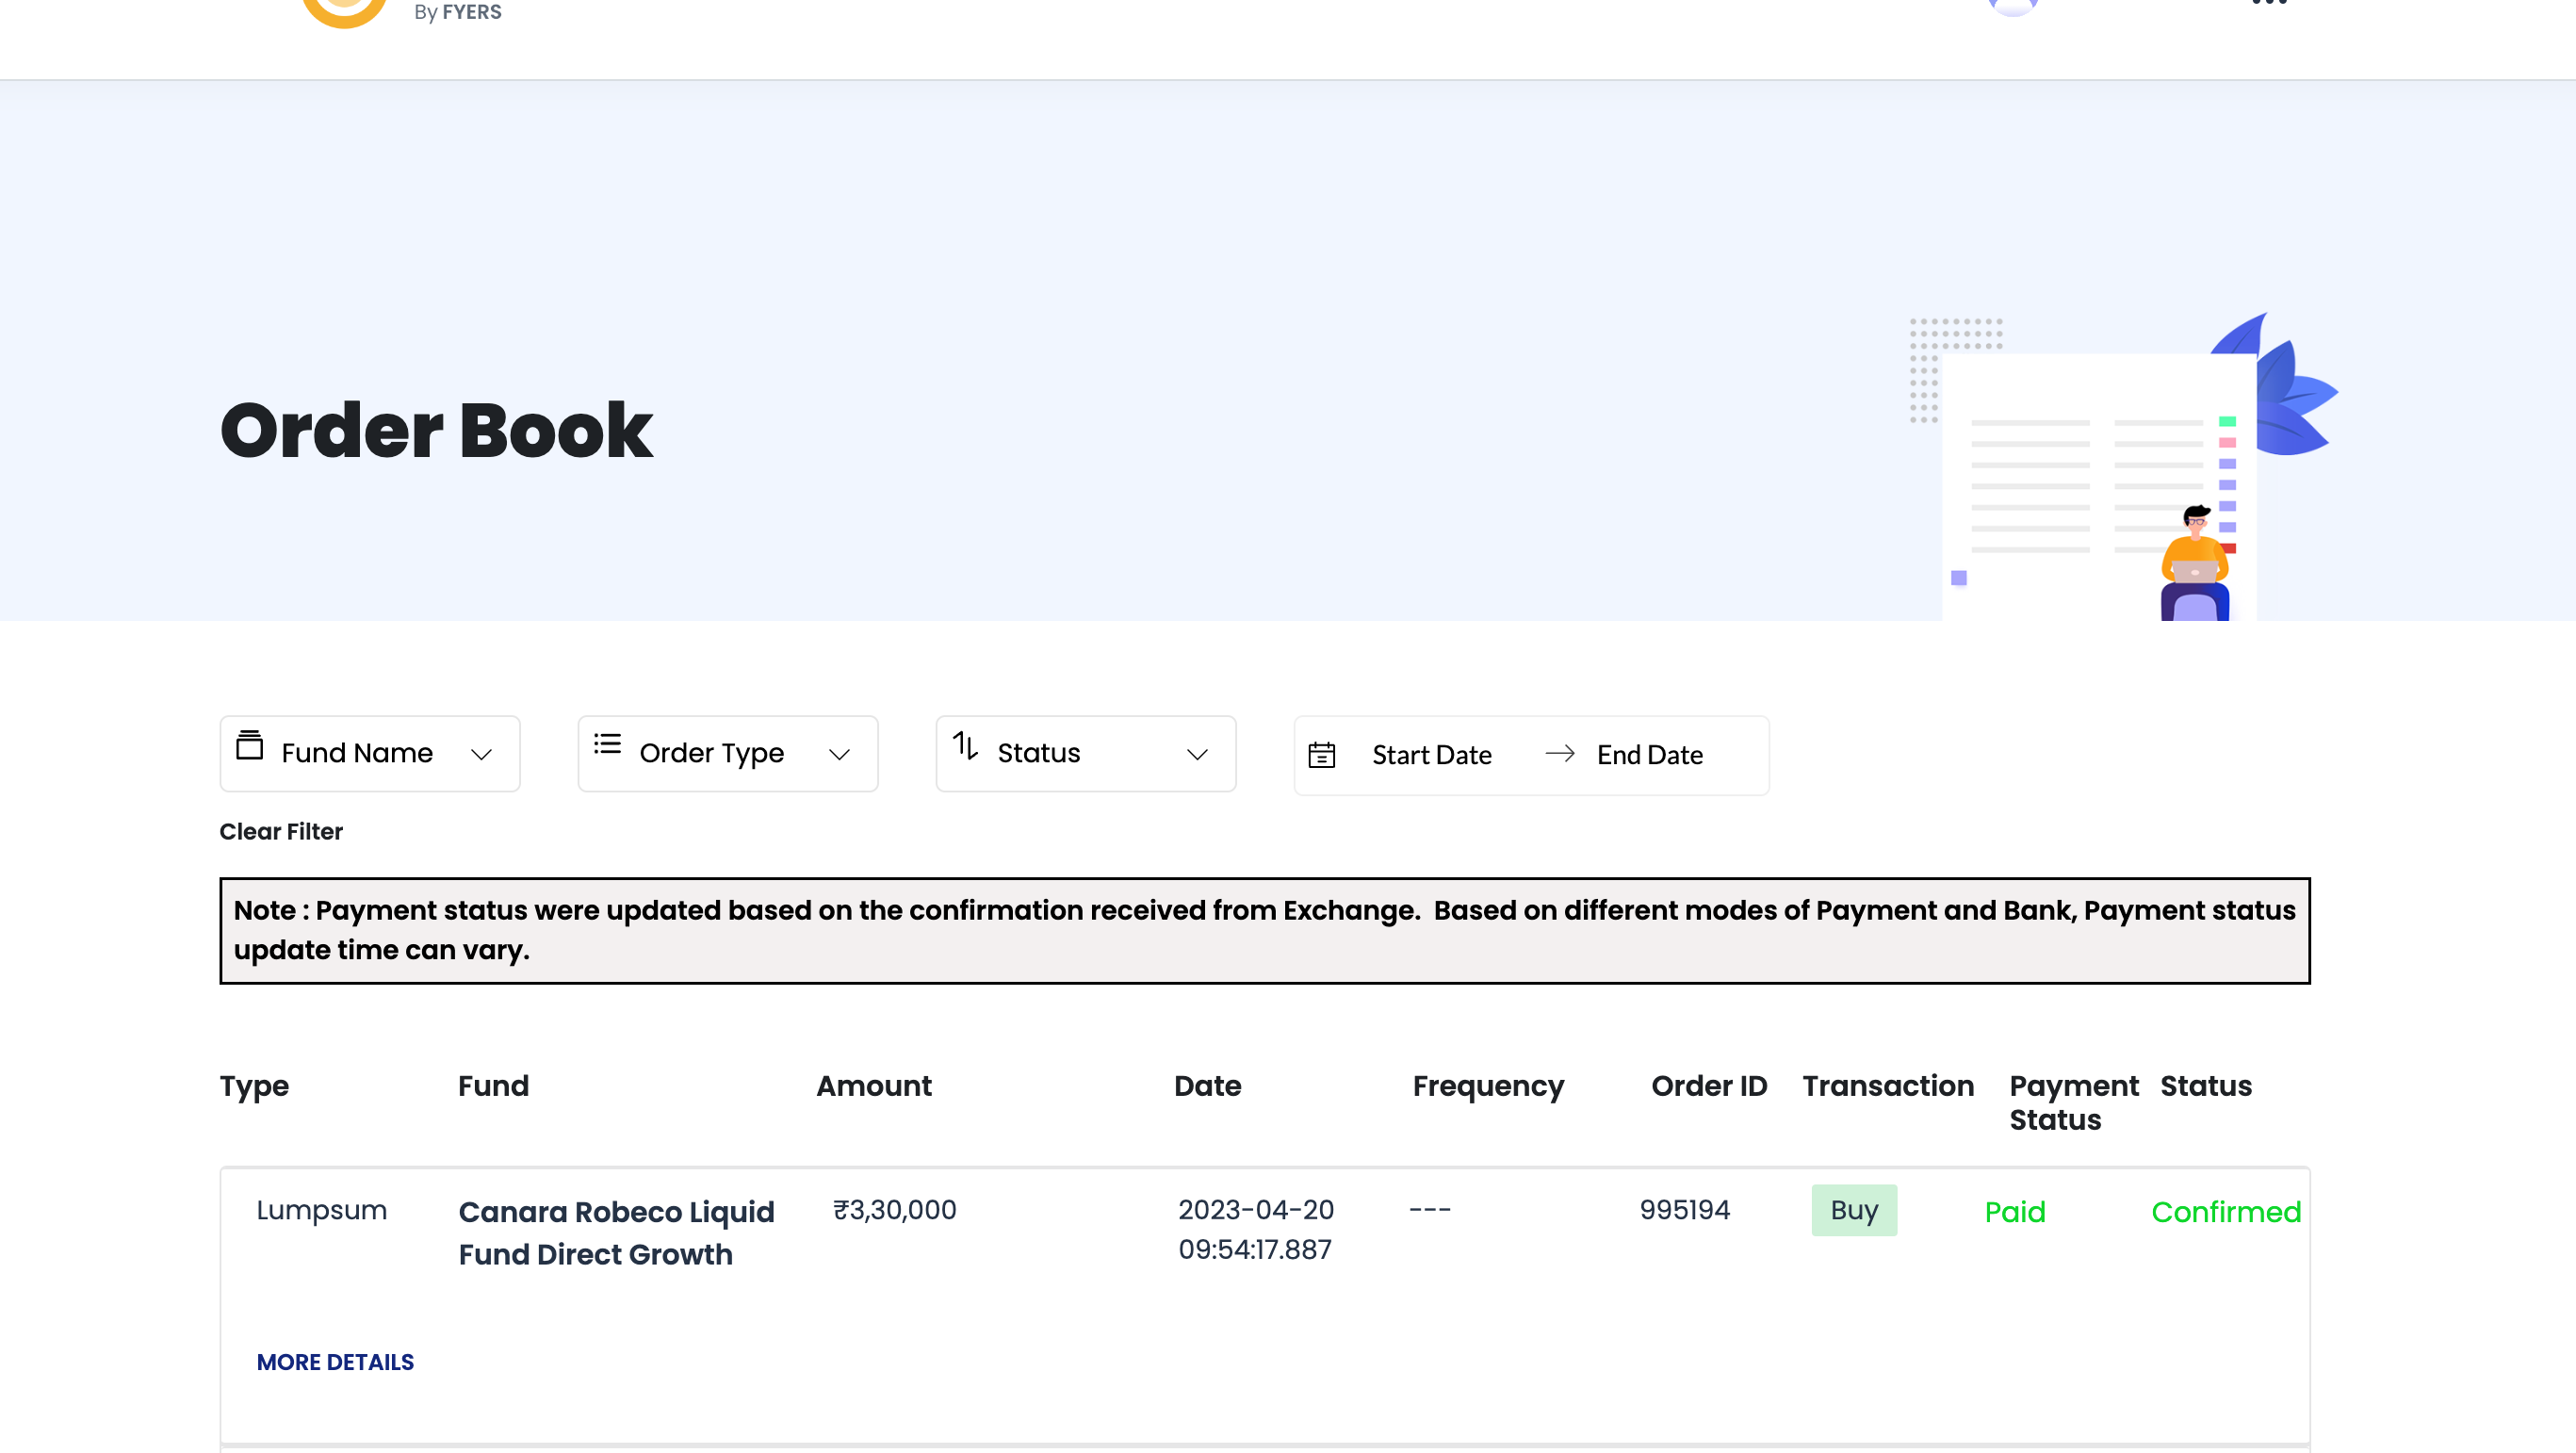Click the Date column header
Viewport: 2576px width, 1453px height.
pos(1207,1086)
